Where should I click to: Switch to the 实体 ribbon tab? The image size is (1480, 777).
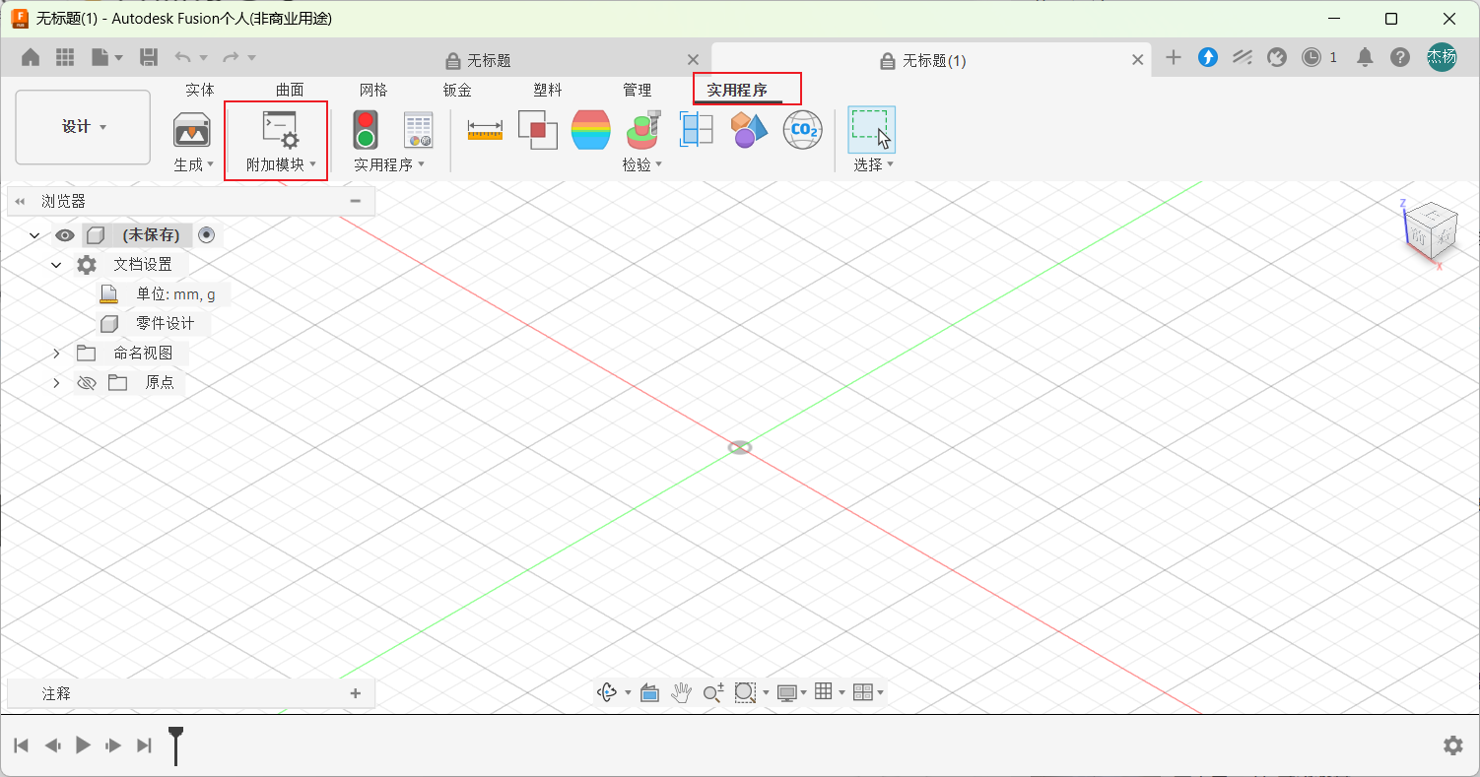[x=200, y=90]
